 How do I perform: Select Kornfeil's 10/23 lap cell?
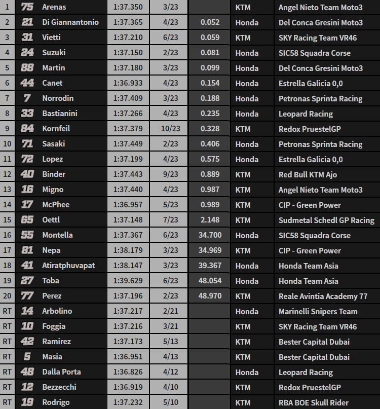point(170,129)
